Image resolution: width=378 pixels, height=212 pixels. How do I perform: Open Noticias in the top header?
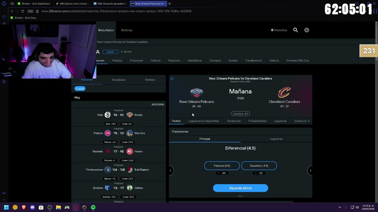point(127,30)
